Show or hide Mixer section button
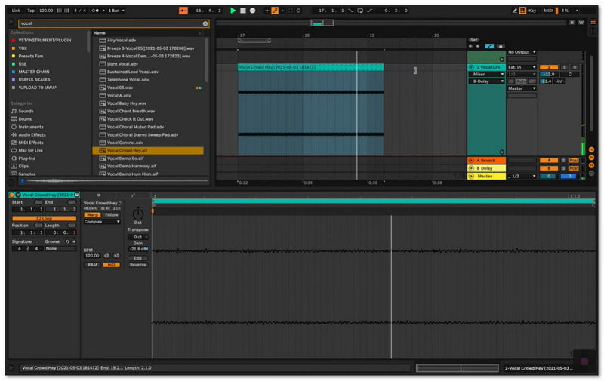 click(591, 165)
